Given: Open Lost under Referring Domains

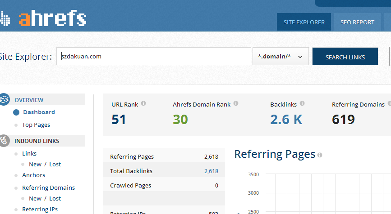Looking at the screenshot, I should click(55, 198).
